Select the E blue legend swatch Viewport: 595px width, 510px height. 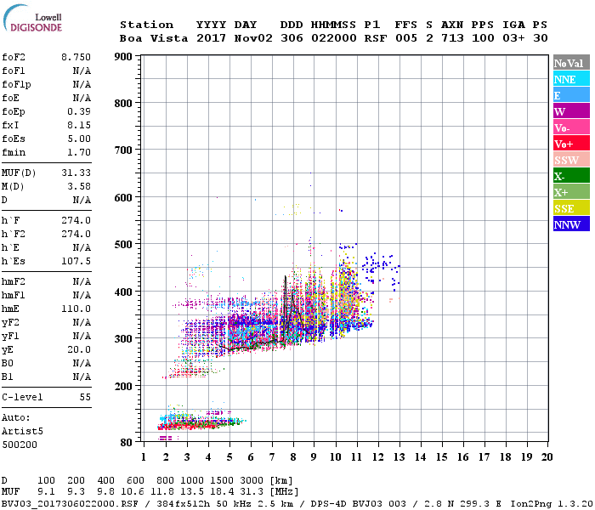coord(571,95)
